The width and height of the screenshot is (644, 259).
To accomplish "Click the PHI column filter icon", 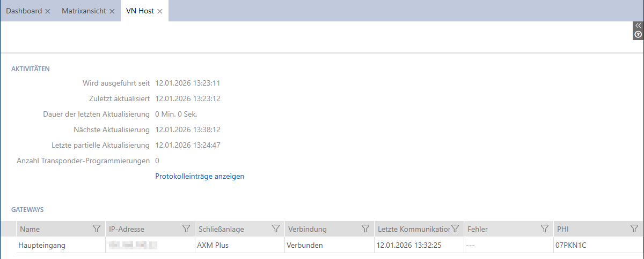I will [x=634, y=229].
